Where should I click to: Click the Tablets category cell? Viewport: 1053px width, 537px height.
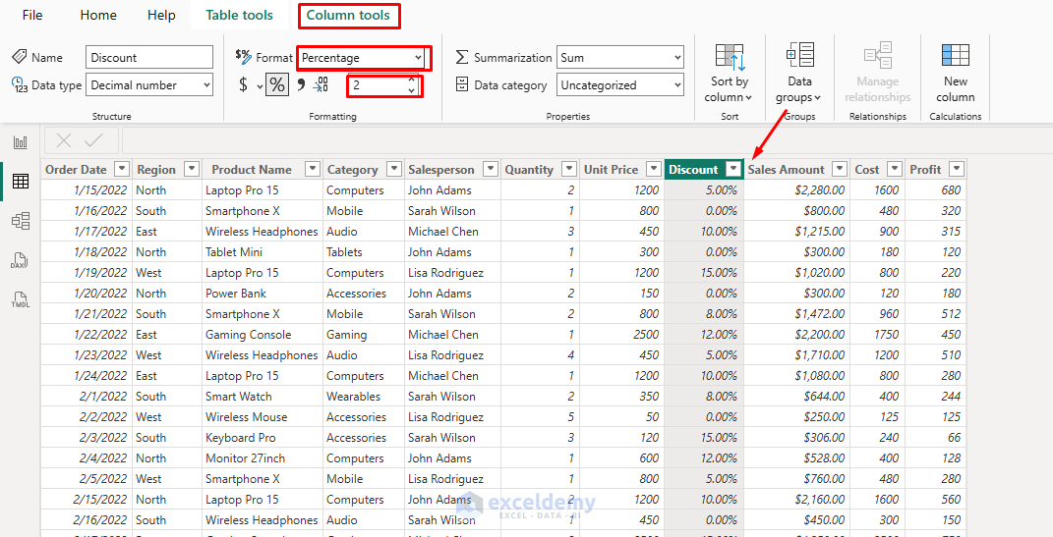click(x=364, y=252)
